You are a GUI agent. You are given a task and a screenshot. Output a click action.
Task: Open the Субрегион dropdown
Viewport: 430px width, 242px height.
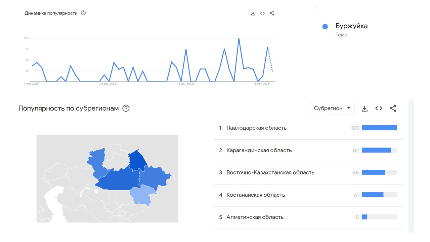click(332, 108)
